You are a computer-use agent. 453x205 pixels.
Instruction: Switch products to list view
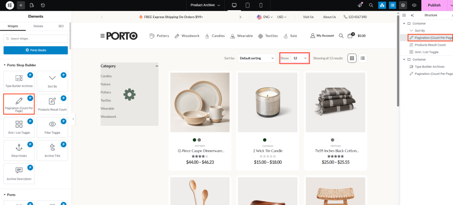pyautogui.click(x=363, y=58)
